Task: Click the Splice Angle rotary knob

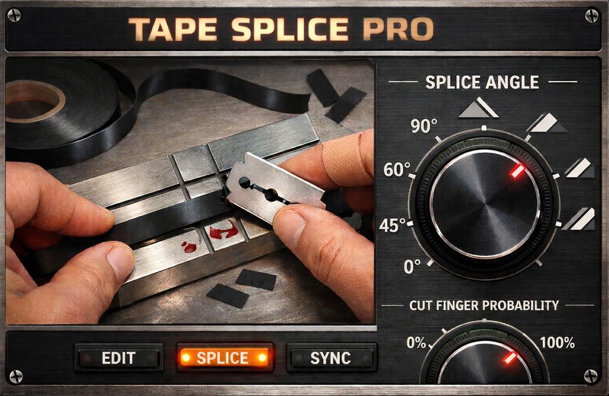Action: (x=485, y=205)
